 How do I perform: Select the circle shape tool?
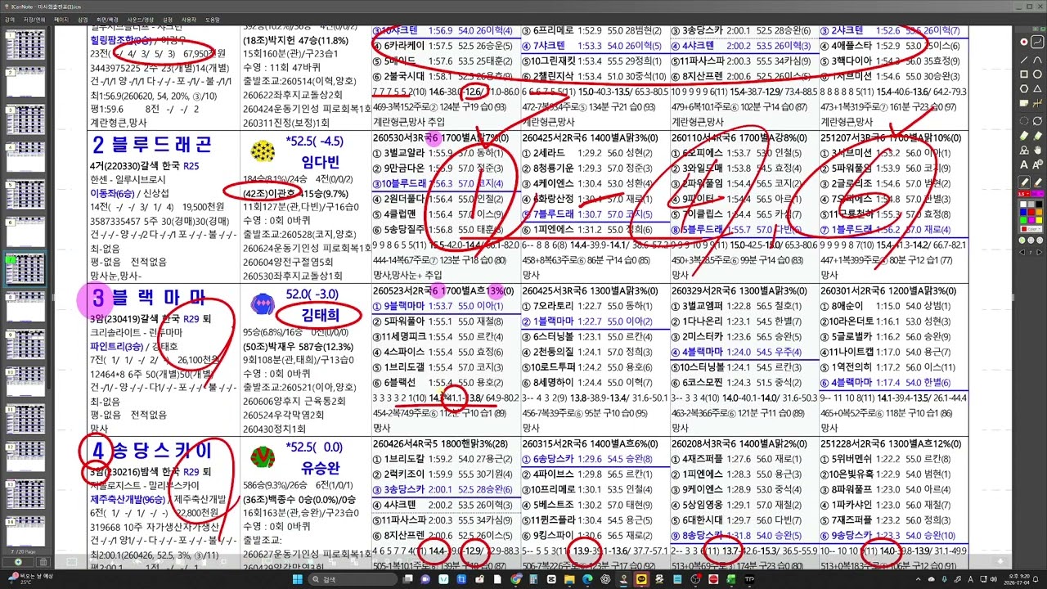point(1037,74)
